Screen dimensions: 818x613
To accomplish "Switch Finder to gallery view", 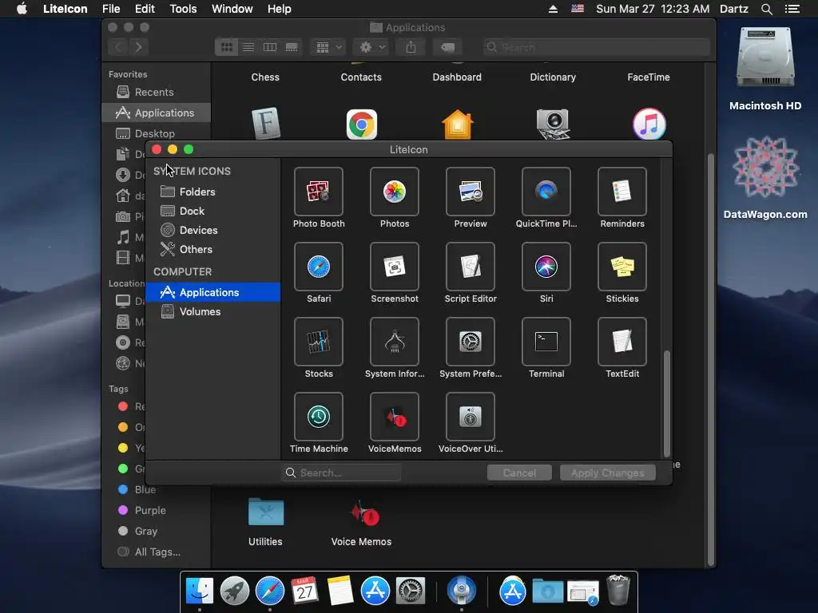I will (292, 47).
